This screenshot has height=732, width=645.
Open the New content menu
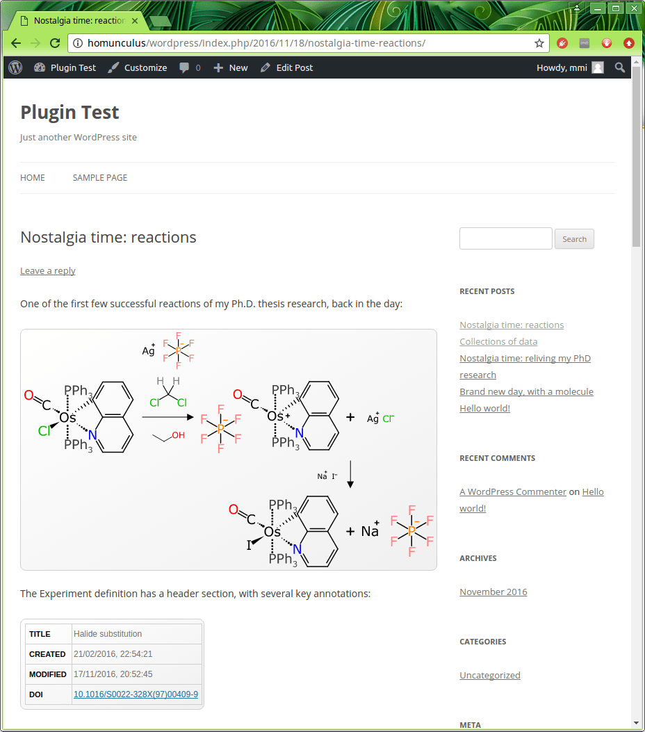[x=231, y=67]
